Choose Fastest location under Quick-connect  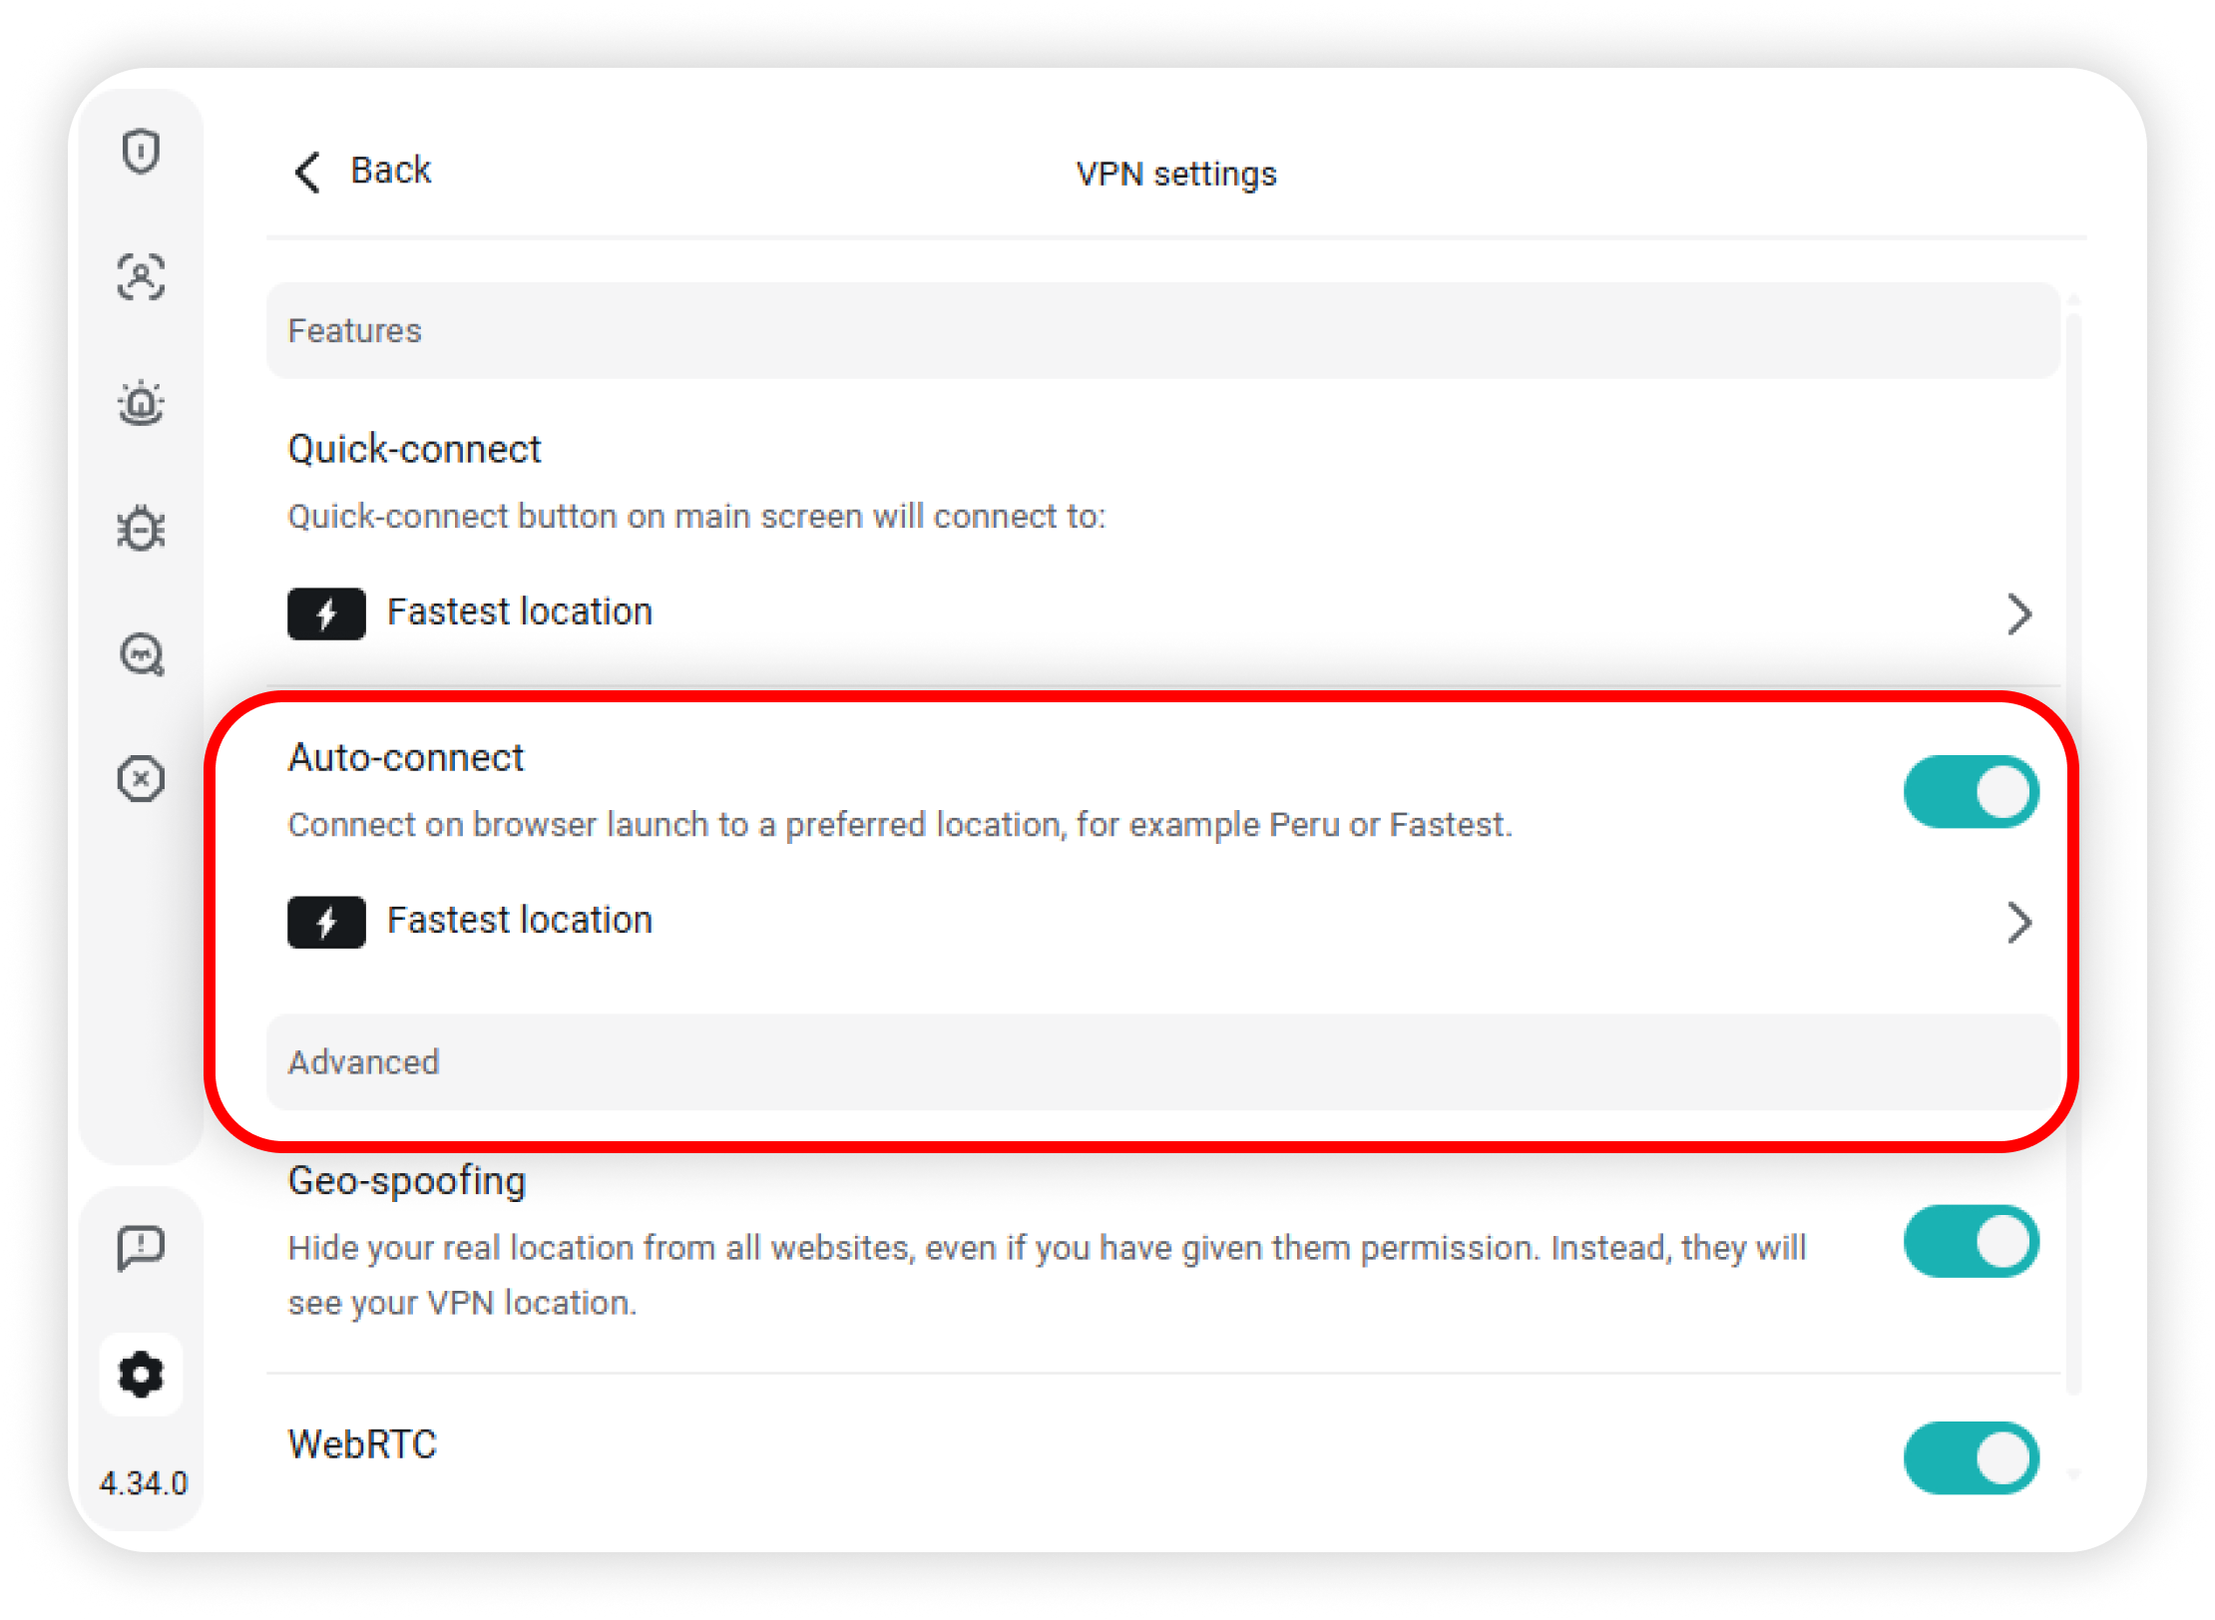point(519,612)
